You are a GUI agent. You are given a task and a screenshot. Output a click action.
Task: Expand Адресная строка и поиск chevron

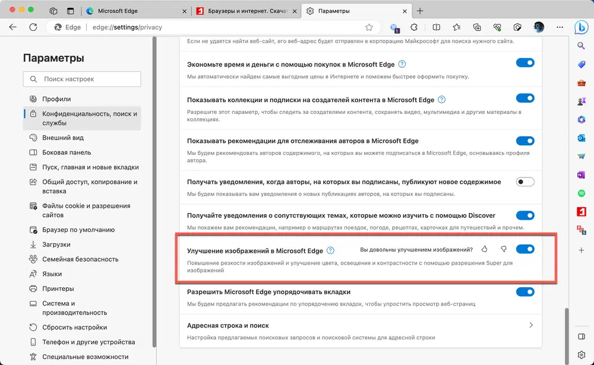coord(530,325)
